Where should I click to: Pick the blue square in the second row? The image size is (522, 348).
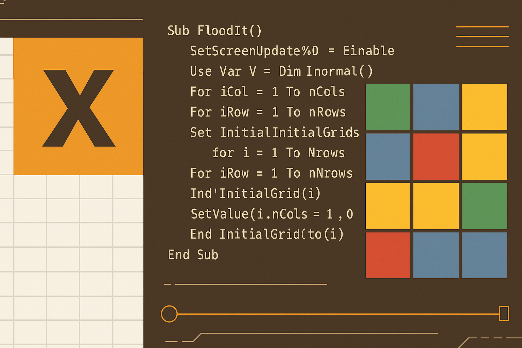click(388, 156)
